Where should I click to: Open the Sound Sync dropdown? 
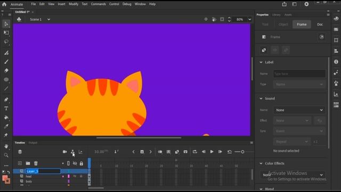pos(299,131)
